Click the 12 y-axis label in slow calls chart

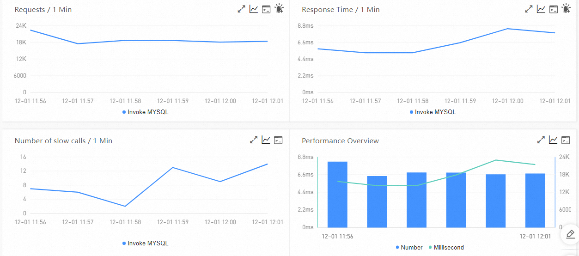pos(23,171)
